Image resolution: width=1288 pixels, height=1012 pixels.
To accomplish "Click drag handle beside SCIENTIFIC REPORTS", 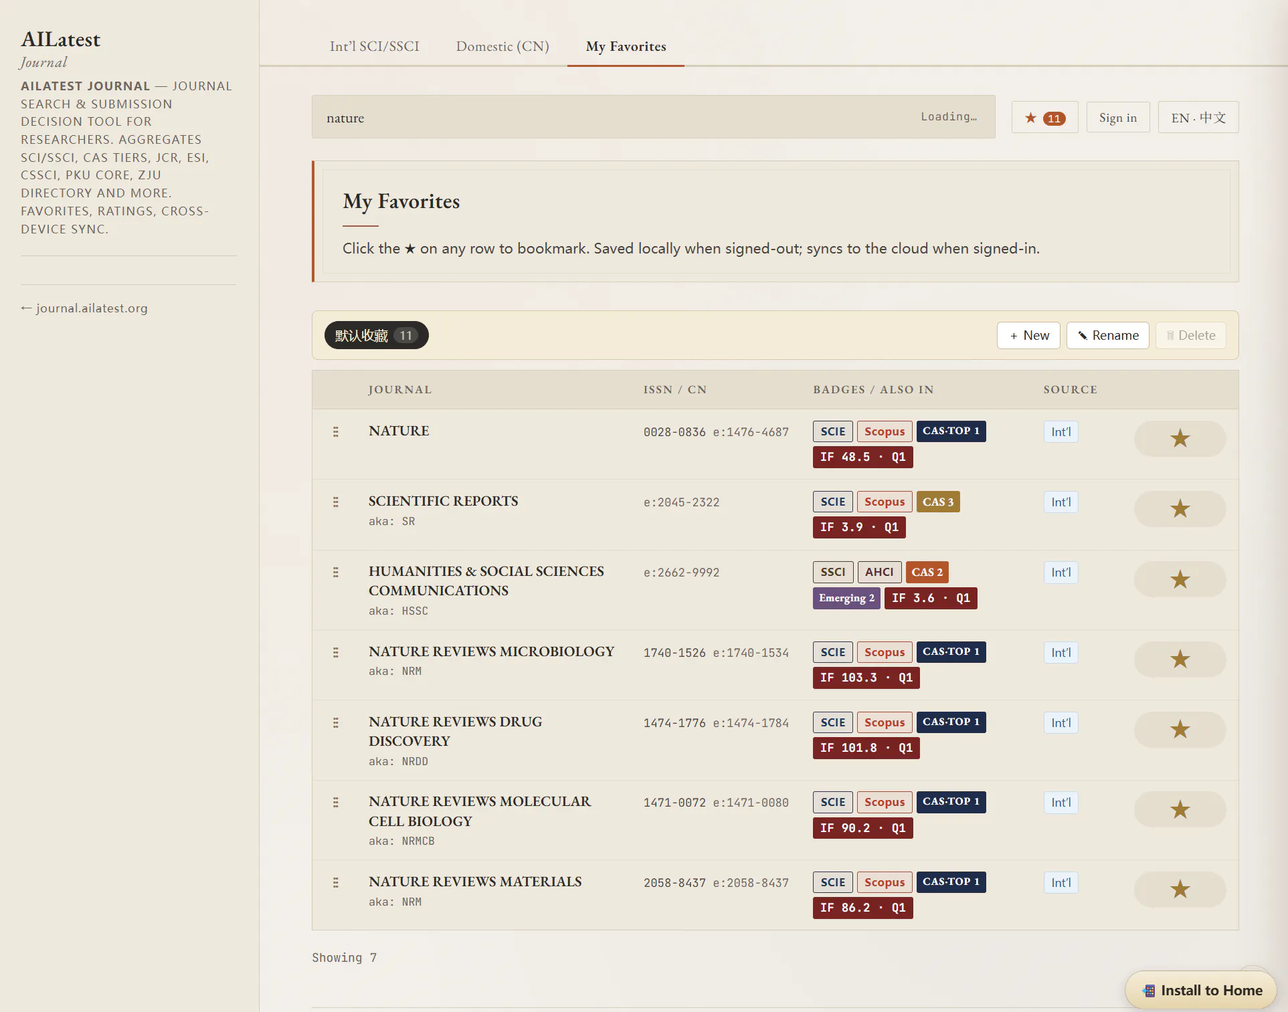I will coord(335,502).
